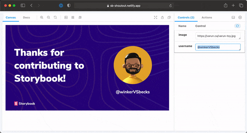Switch to the Actions tab

point(207,18)
